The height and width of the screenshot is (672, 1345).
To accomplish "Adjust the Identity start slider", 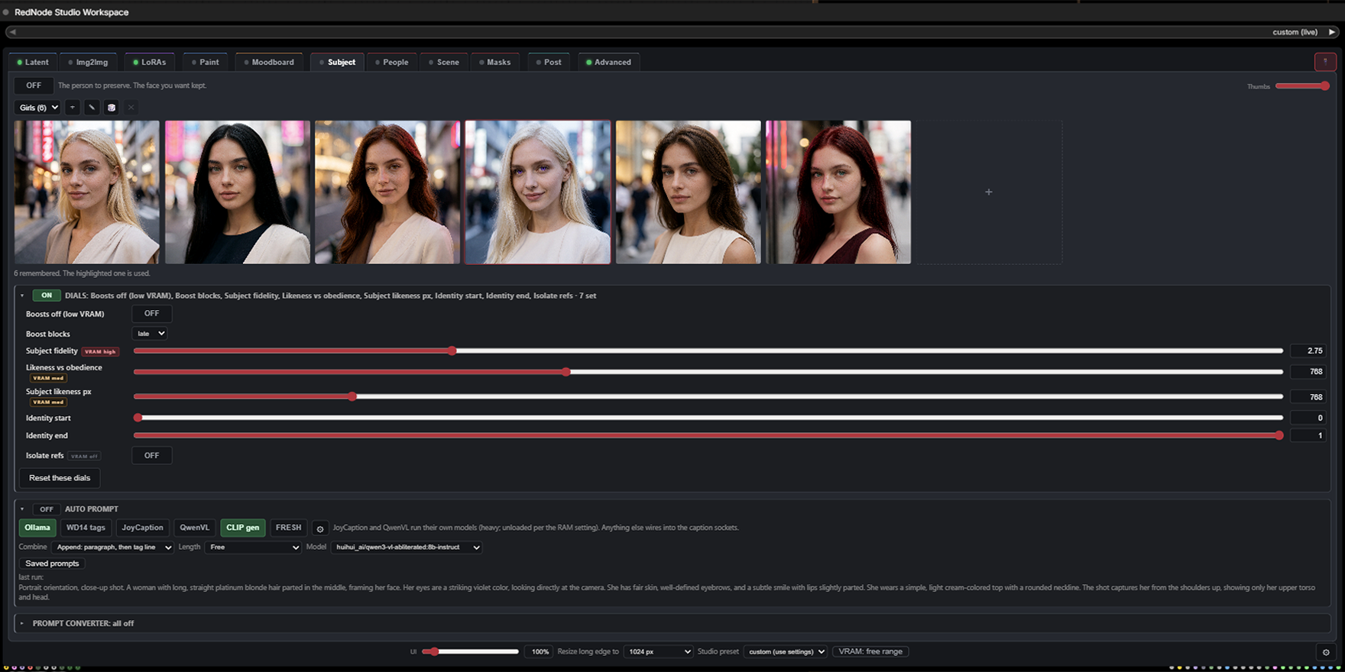I will pyautogui.click(x=708, y=418).
